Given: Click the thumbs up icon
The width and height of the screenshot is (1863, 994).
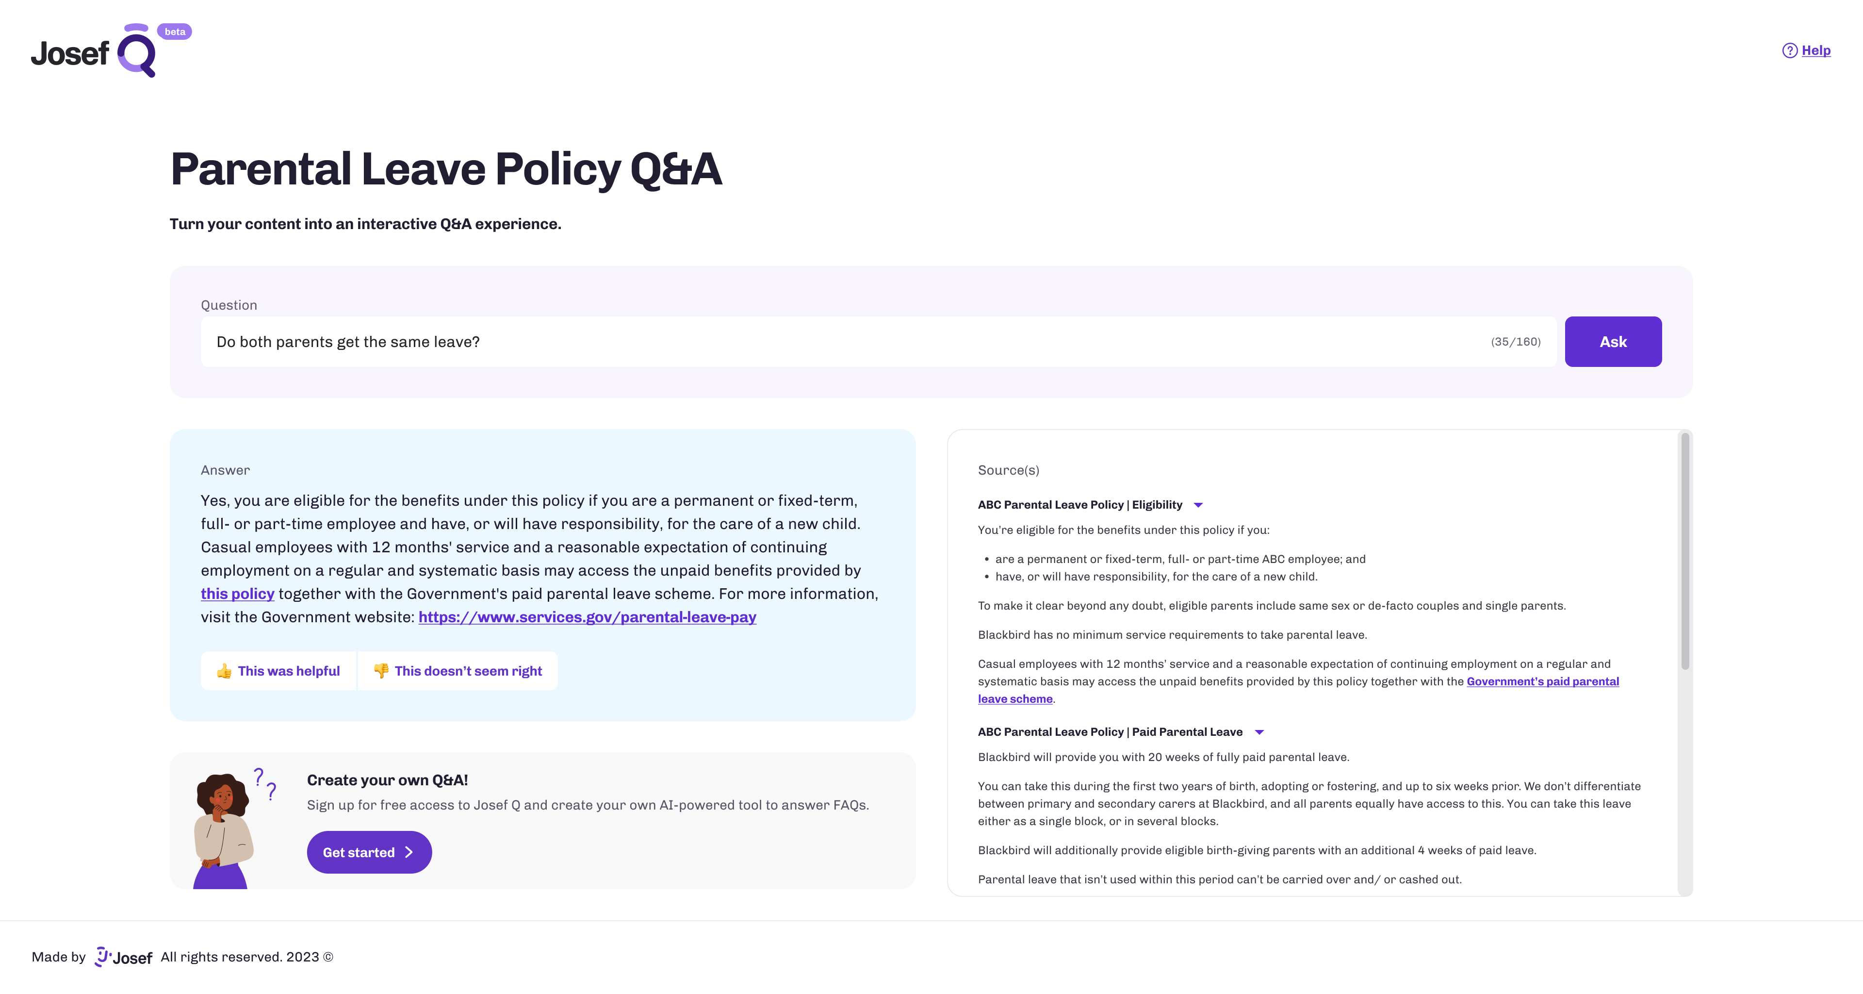Looking at the screenshot, I should 224,671.
